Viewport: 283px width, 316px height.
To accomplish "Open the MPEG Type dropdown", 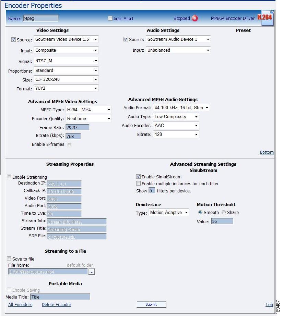I will click(89, 110).
